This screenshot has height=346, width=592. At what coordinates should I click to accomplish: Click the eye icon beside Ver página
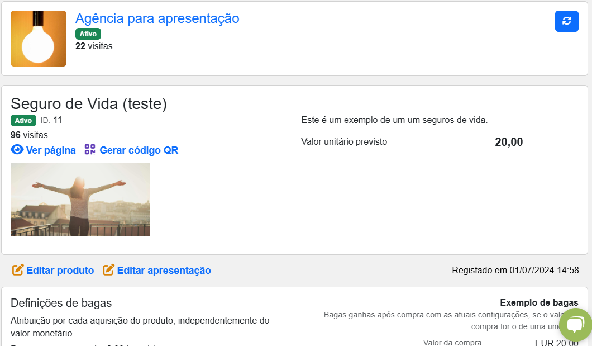[x=17, y=150]
